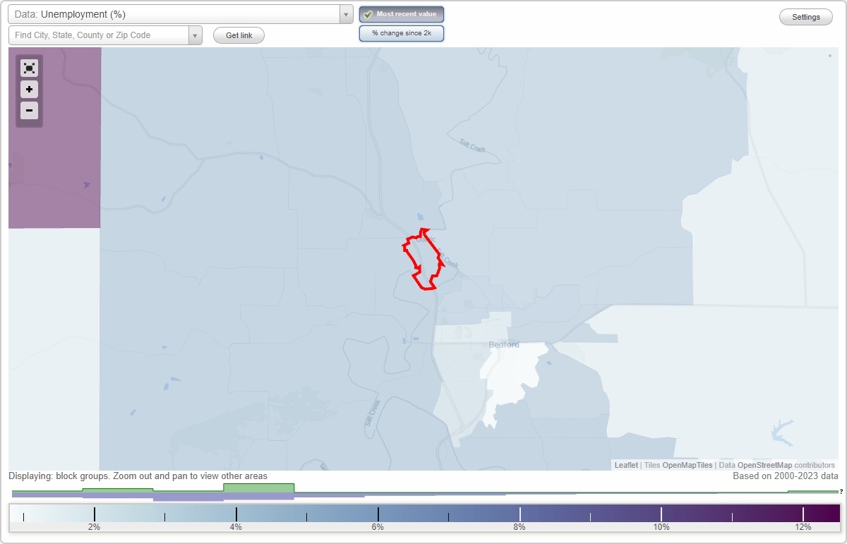Click the histogram help question mark
The width and height of the screenshot is (847, 544).
(x=841, y=492)
